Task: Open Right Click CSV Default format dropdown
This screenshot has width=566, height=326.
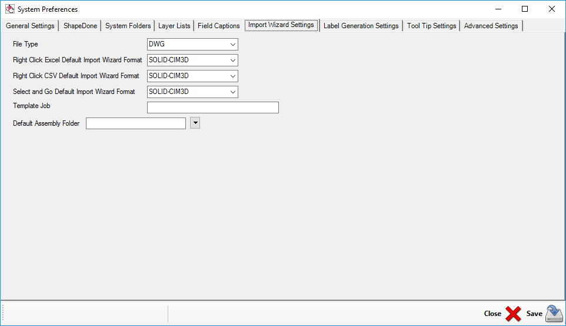Action: point(233,76)
